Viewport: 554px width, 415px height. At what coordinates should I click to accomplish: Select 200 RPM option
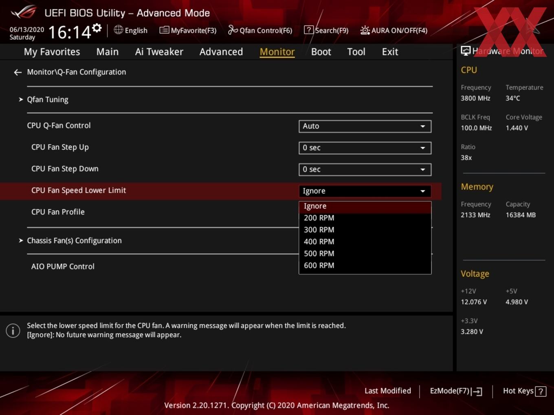[x=365, y=218]
